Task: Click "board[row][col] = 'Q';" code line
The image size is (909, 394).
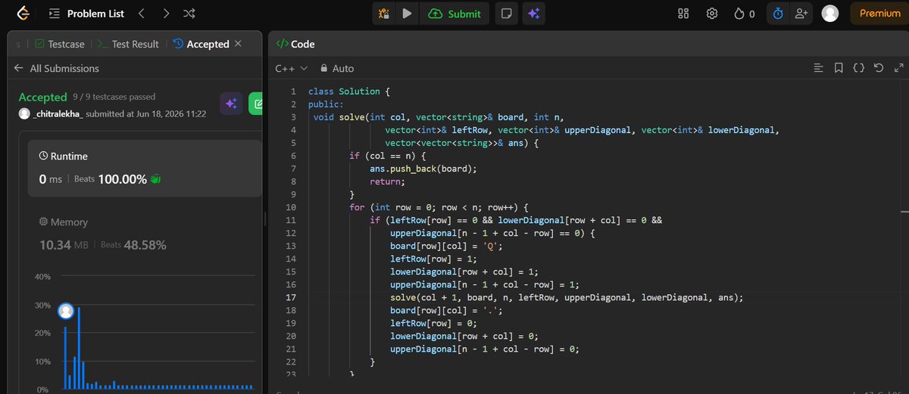Action: pyautogui.click(x=447, y=246)
